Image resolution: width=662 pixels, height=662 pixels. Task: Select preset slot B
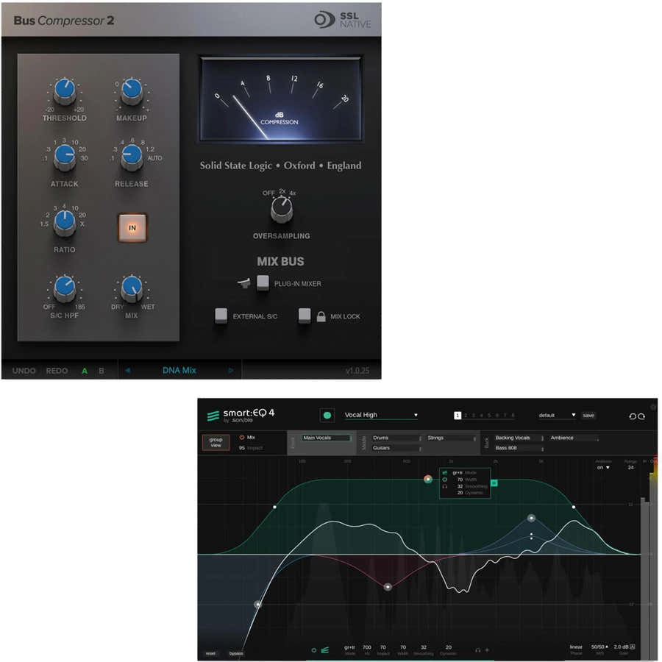[102, 371]
